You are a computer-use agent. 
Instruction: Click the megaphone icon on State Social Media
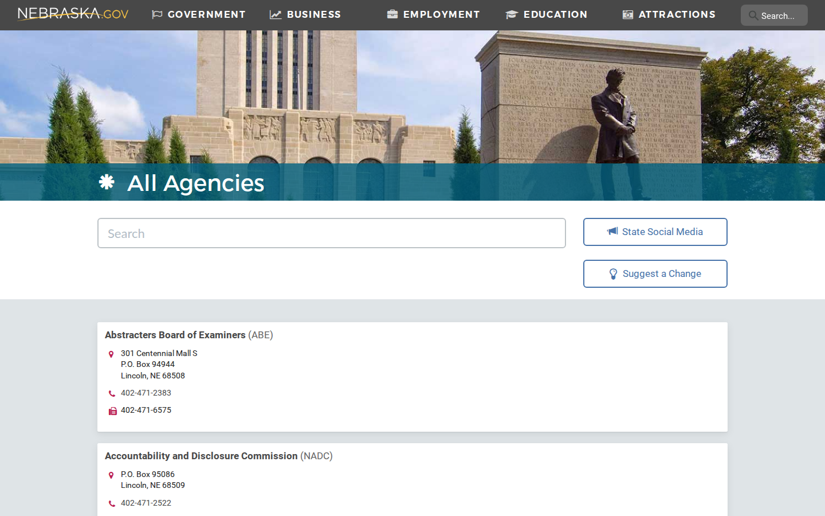click(612, 231)
